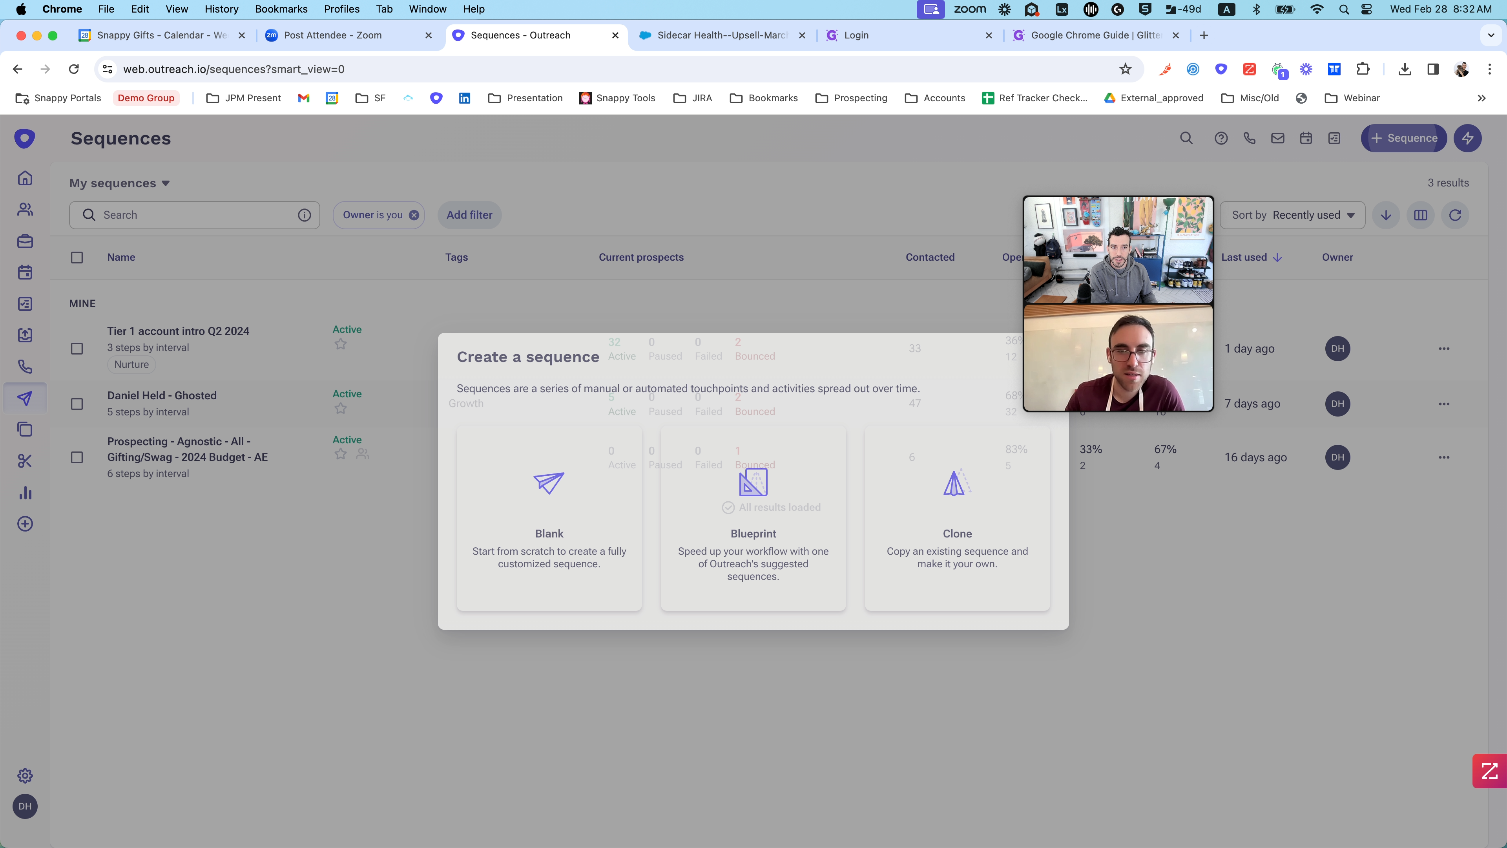Toggle sort direction arrow button
This screenshot has width=1507, height=848.
pyautogui.click(x=1386, y=216)
